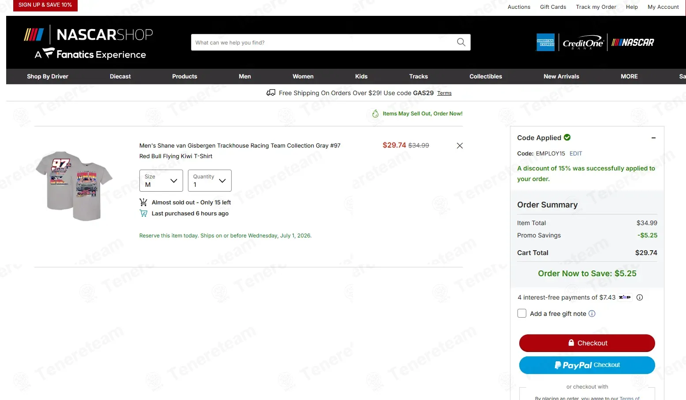Click the flame icon by sell out notice
The image size is (686, 400).
[375, 114]
